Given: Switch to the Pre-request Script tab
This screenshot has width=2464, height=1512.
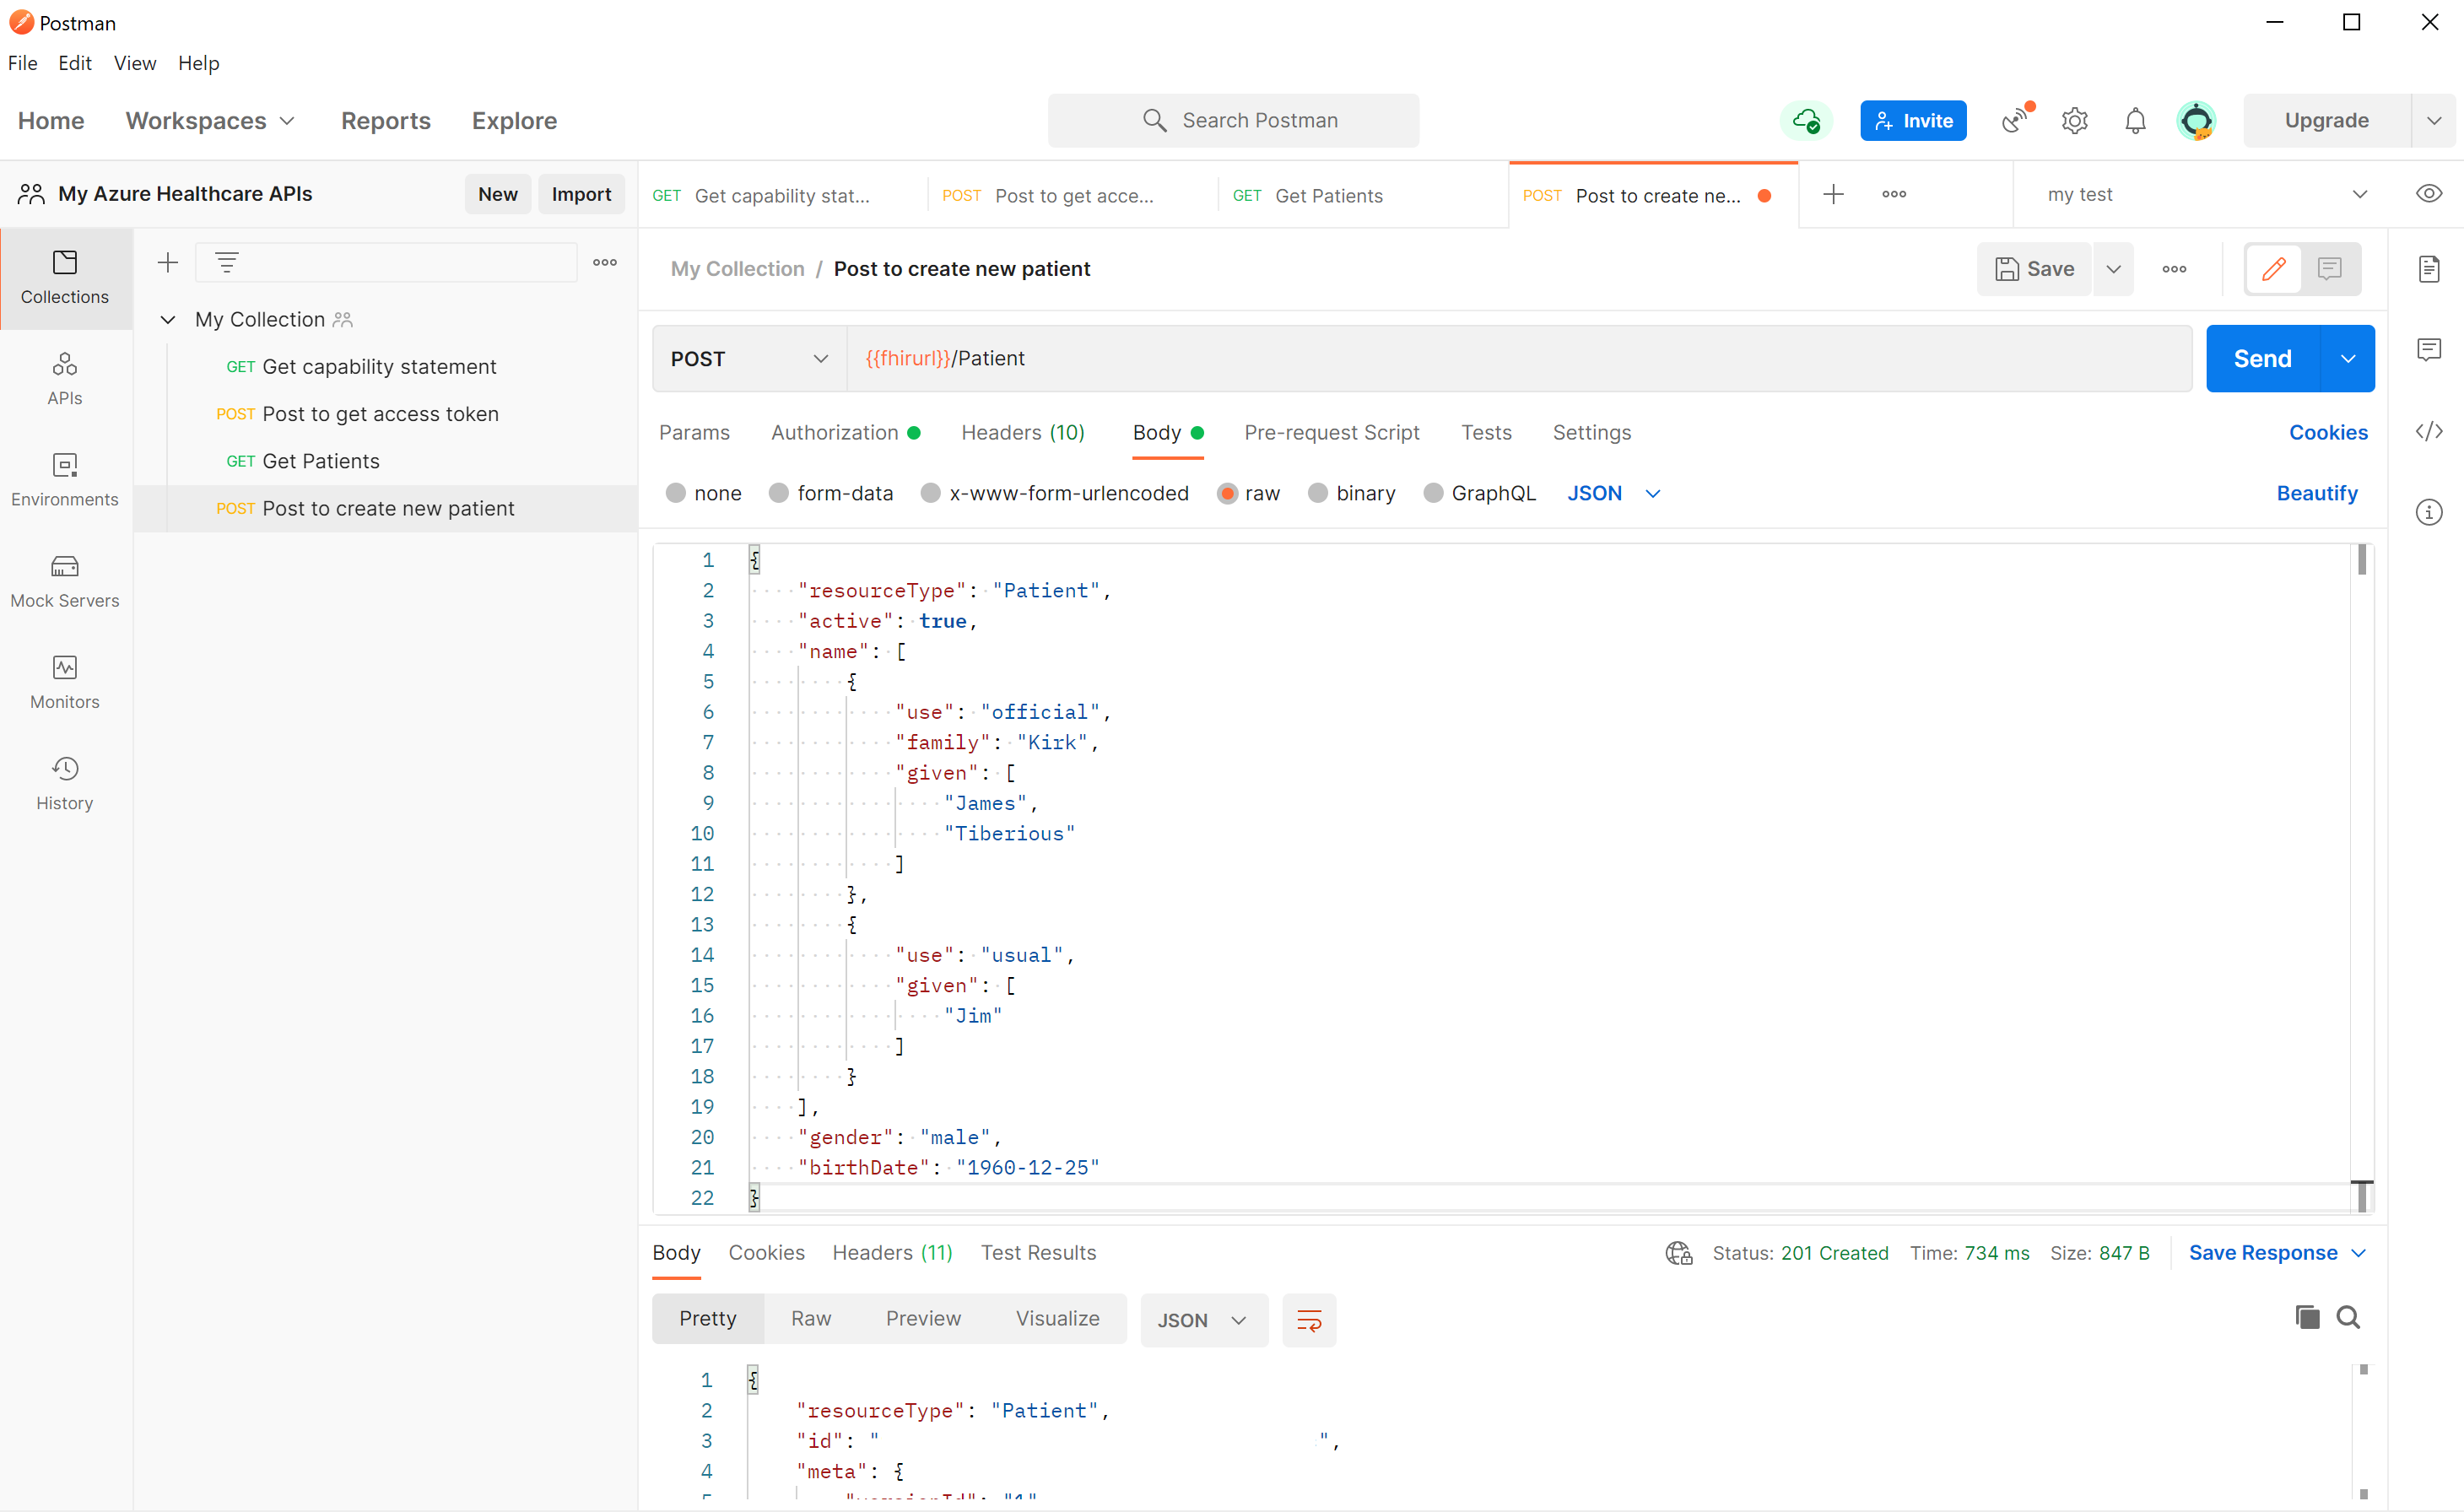Looking at the screenshot, I should click(x=1331, y=432).
